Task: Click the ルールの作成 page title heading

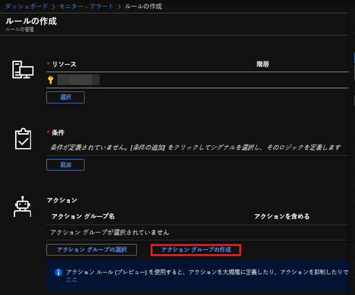Action: (x=31, y=21)
